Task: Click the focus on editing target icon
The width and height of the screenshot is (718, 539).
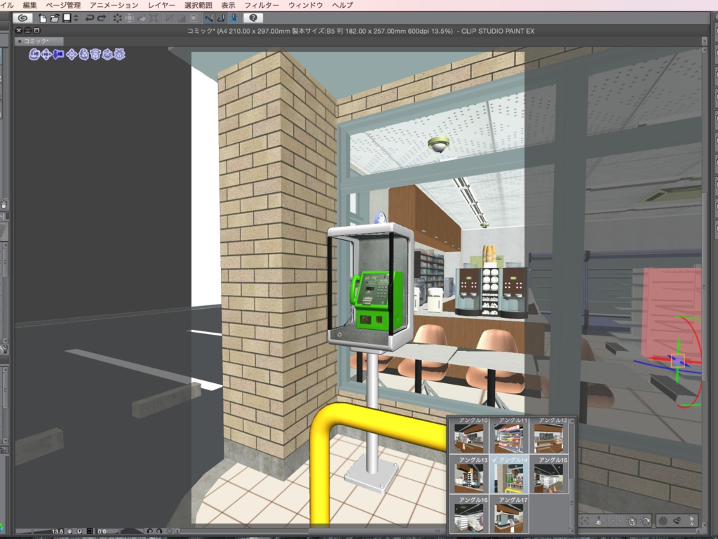Action: [585, 521]
